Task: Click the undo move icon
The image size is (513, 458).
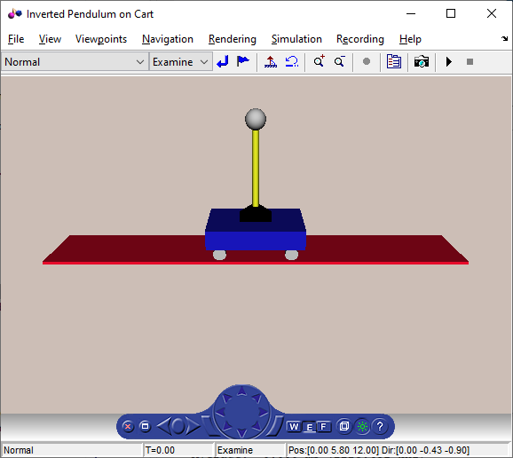Action: (x=291, y=61)
